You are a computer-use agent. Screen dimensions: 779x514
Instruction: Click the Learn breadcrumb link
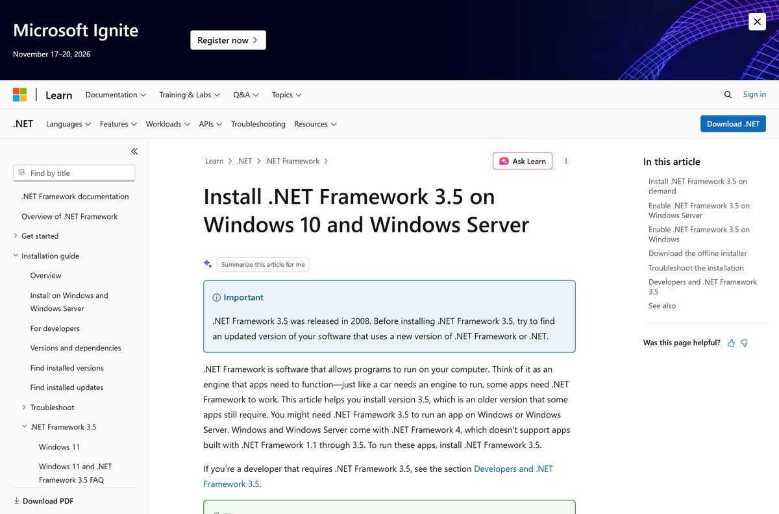click(x=214, y=161)
